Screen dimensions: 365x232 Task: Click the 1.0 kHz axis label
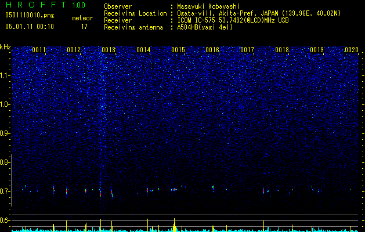pos(5,104)
